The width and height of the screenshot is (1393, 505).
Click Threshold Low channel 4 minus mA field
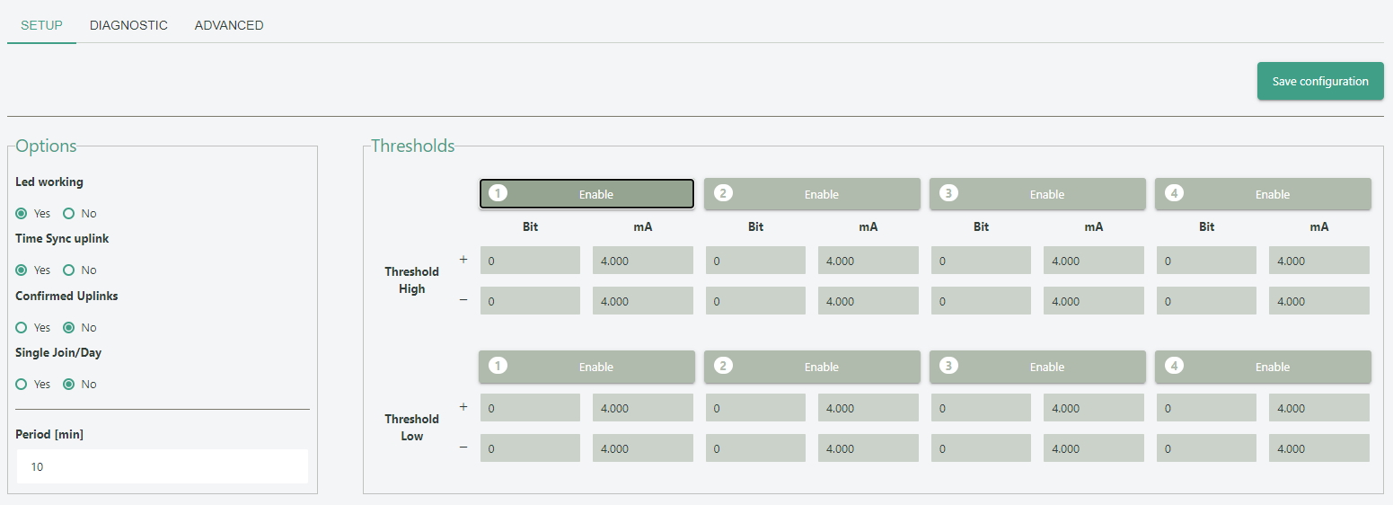tap(1318, 448)
